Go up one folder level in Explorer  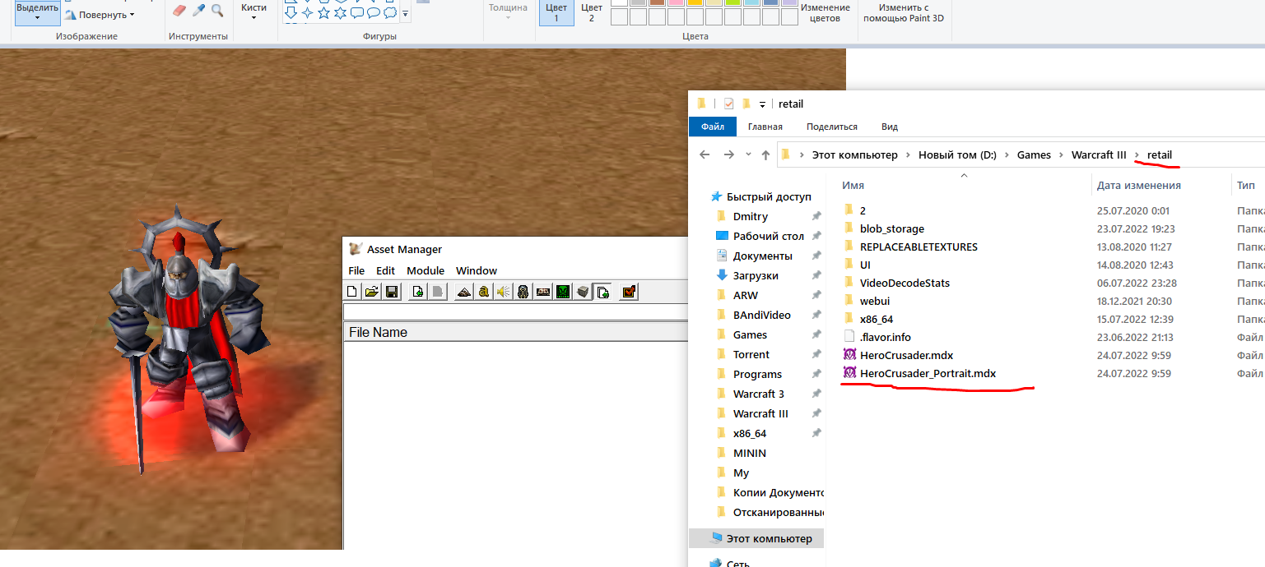click(766, 154)
